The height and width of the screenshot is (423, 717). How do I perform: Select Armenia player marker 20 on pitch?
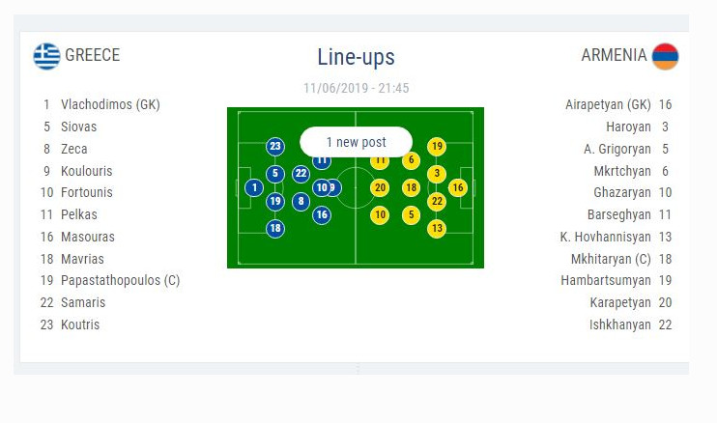point(380,187)
